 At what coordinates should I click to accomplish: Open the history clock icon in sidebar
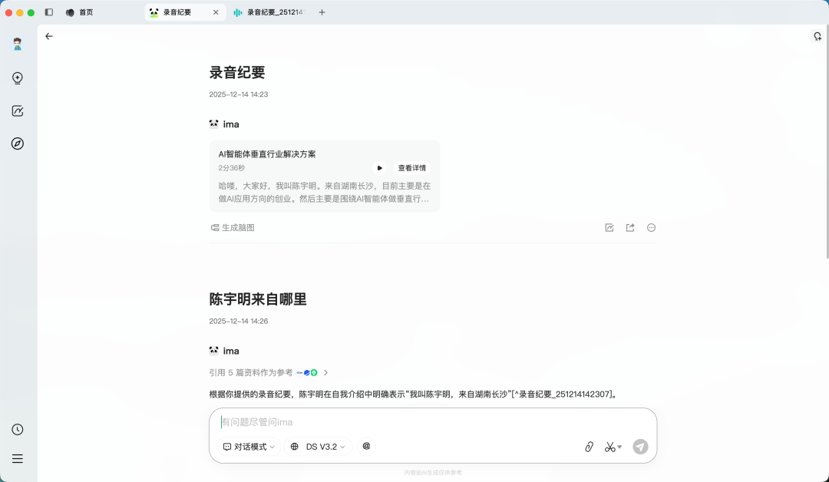pos(17,429)
